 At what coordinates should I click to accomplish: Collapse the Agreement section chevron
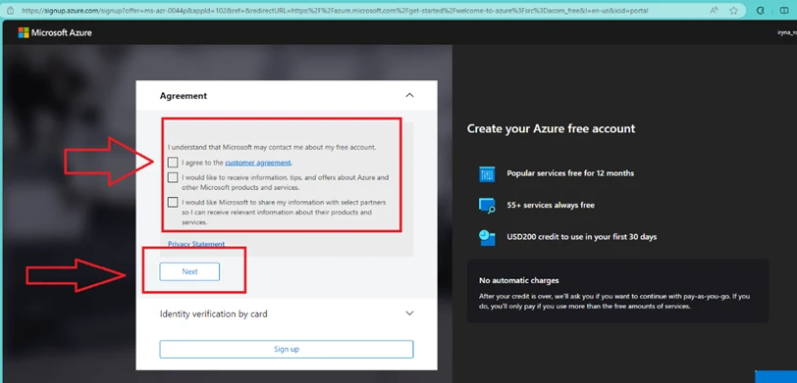click(409, 95)
